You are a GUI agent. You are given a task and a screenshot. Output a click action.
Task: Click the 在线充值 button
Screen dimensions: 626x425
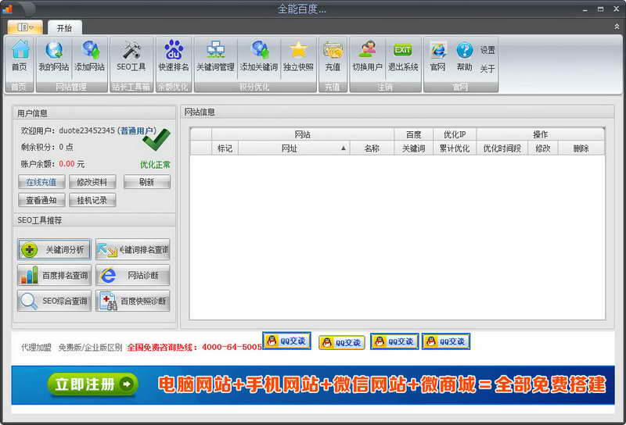coord(41,182)
